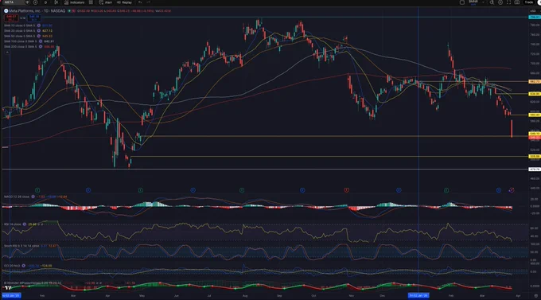The width and height of the screenshot is (541, 300).
Task: Open the candlestick chart type menu
Action: pos(56,2)
